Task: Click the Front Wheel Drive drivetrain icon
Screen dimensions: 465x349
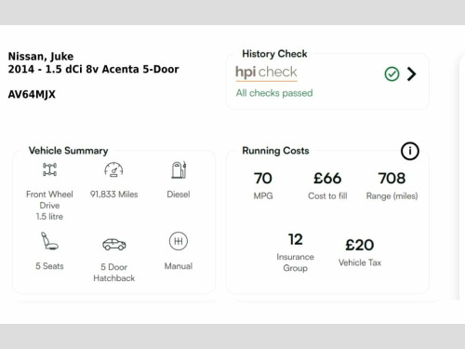Action: 49,169
